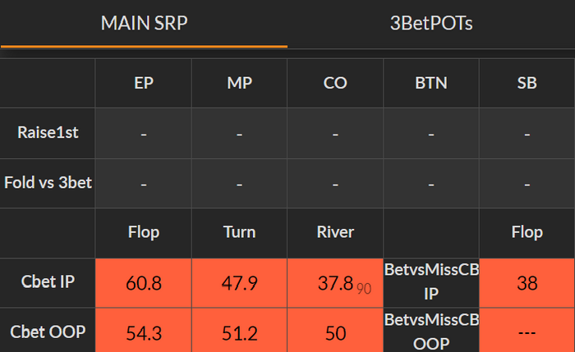Click the Fold vs 3bet row label
575x352 pixels.
click(x=48, y=183)
